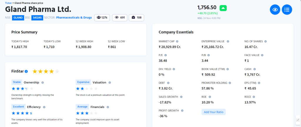Click info icon next to Ownership
The width and height of the screenshot is (301, 127).
point(43,82)
